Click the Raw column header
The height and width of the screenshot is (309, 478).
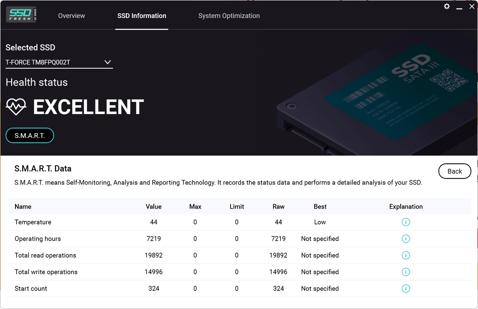pos(279,207)
